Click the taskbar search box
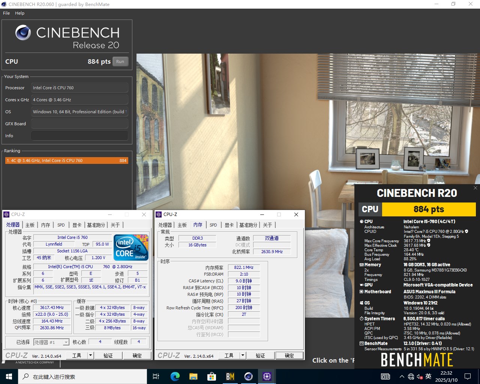Viewport: 480px width, 384px height. tap(82, 376)
